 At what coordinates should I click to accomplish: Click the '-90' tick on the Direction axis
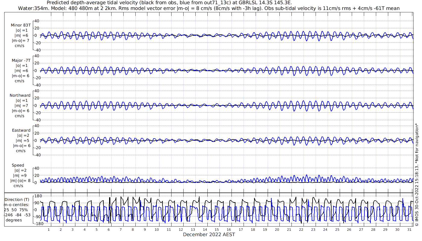point(38,217)
